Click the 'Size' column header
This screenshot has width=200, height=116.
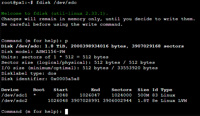point(143,90)
